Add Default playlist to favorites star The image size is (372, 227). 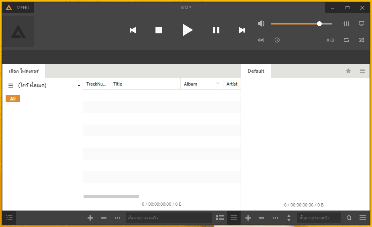pyautogui.click(x=348, y=71)
